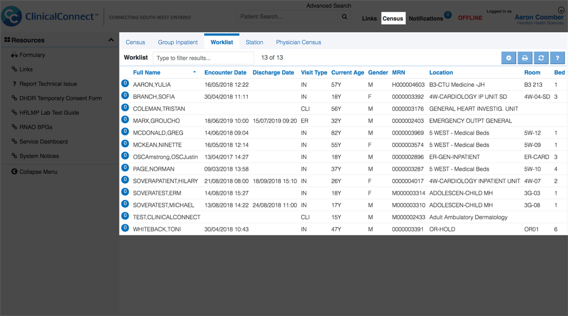The height and width of the screenshot is (316, 568).
Task: Click the ClinicalConnect logo
Action: tap(50, 16)
